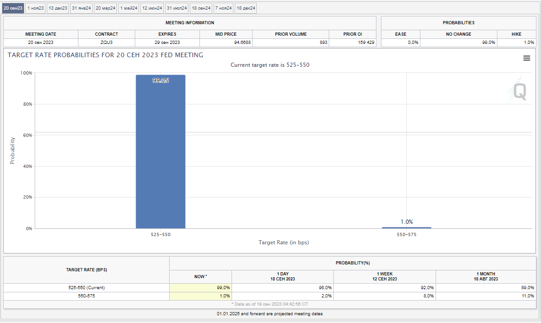Switch to the 1 ноя23 meeting tab

click(36, 8)
